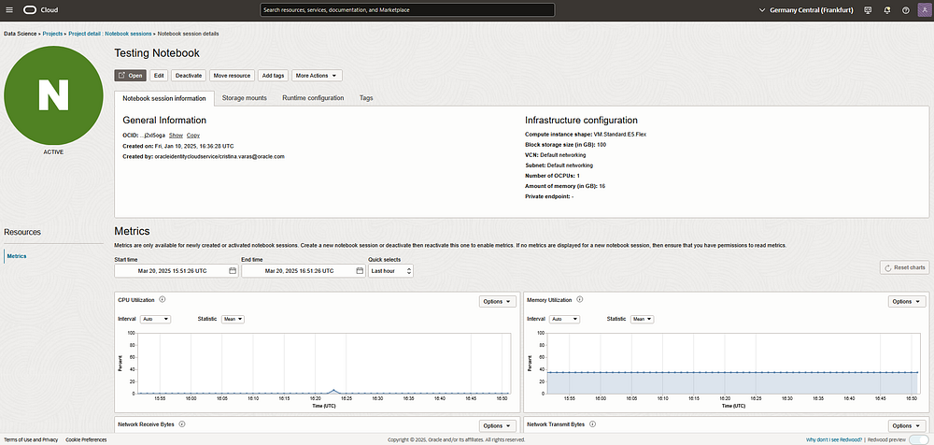Switch to the Runtime configuration tab
The width and height of the screenshot is (934, 445).
coord(313,98)
